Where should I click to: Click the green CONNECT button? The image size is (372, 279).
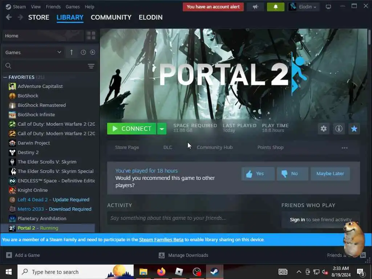click(132, 129)
